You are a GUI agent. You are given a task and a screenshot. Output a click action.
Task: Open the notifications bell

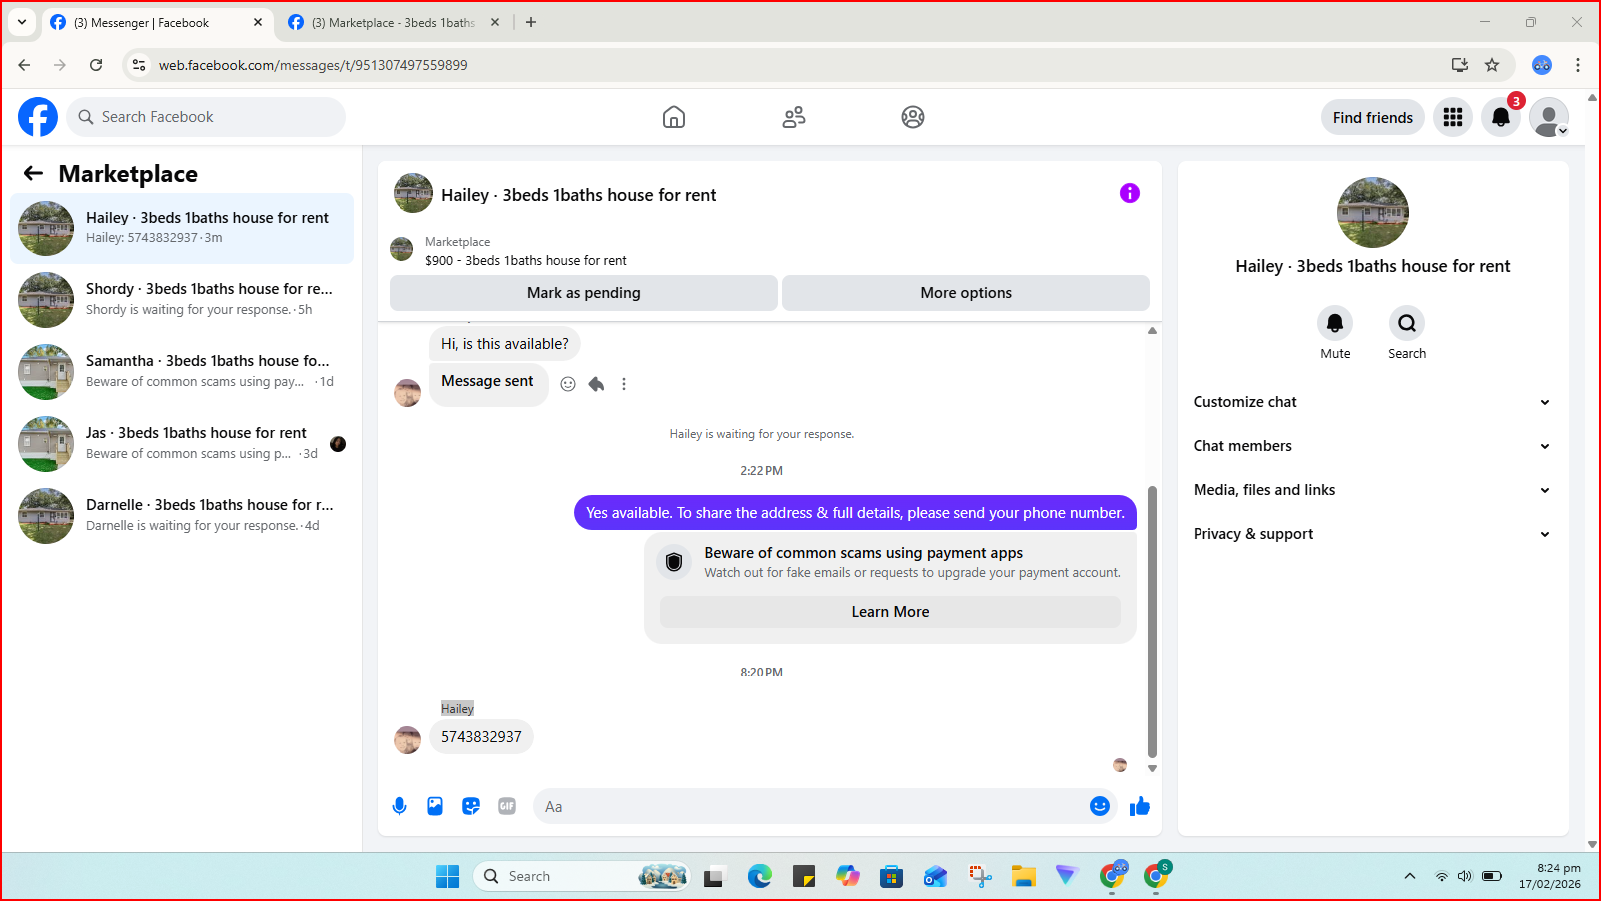pyautogui.click(x=1501, y=117)
